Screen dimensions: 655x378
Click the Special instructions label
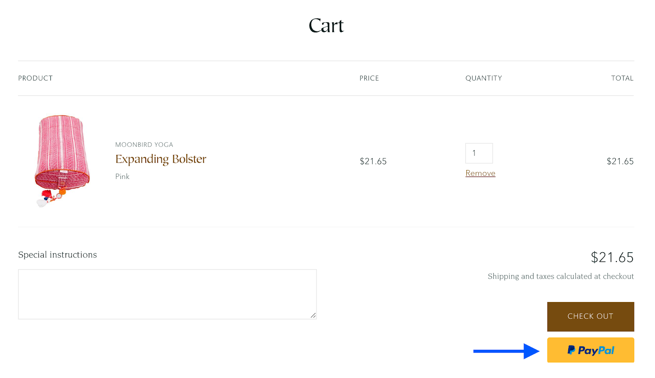click(x=58, y=255)
